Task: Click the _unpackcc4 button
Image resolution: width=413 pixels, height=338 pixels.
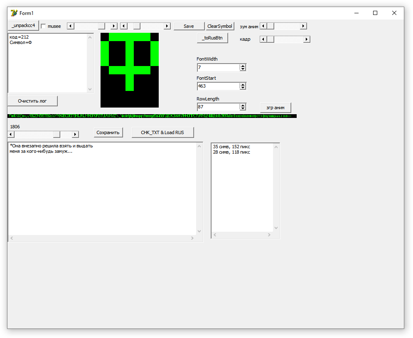Action: pos(23,25)
